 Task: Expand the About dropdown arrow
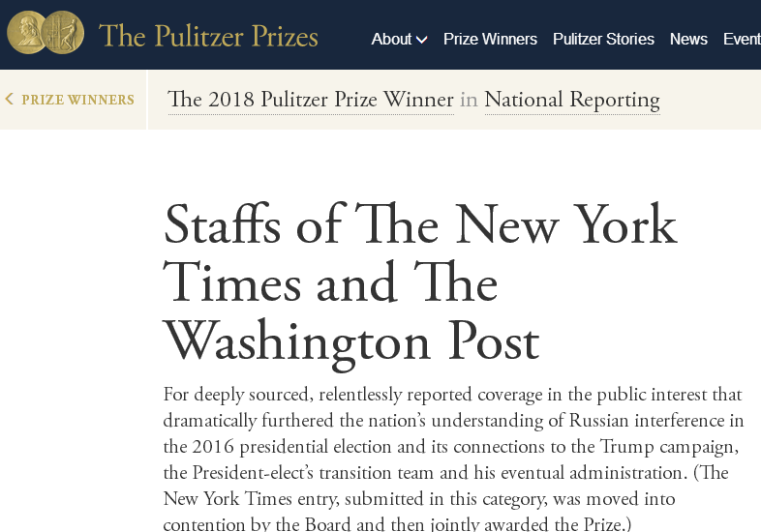[422, 40]
